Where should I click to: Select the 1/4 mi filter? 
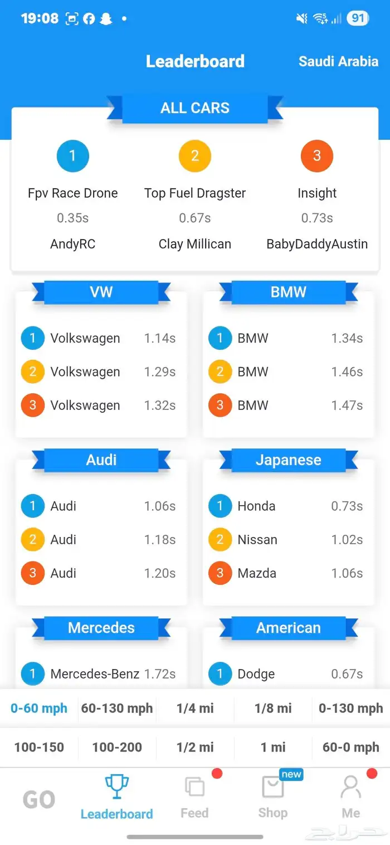pyautogui.click(x=195, y=709)
